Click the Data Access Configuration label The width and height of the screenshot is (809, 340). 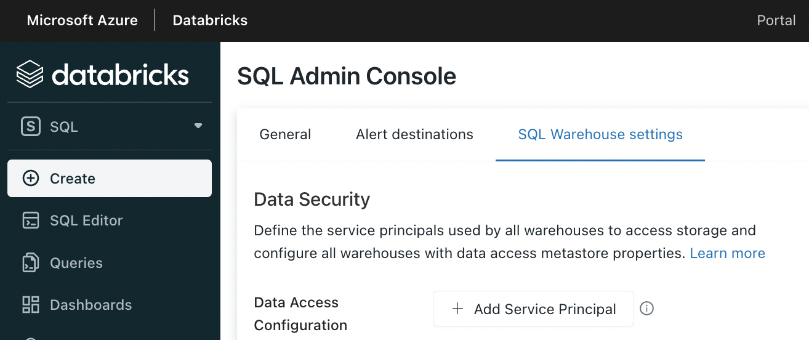pos(300,314)
